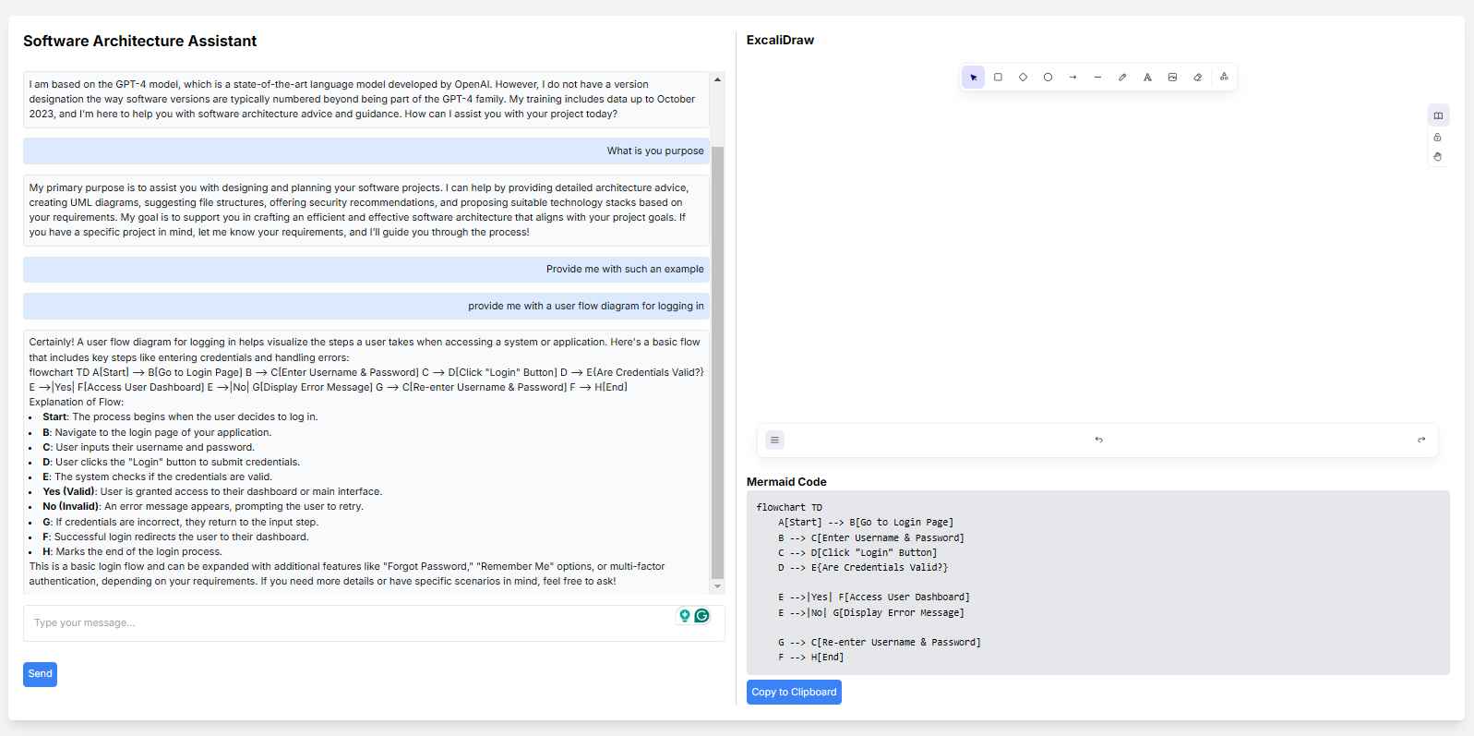Undo the last canvas action
The image size is (1474, 736).
click(1098, 440)
